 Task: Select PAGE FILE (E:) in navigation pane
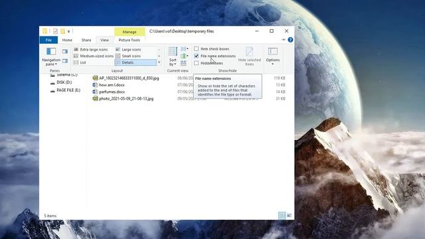[x=68, y=90]
